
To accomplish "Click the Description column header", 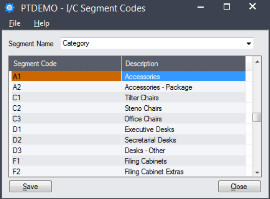I will pos(183,63).
